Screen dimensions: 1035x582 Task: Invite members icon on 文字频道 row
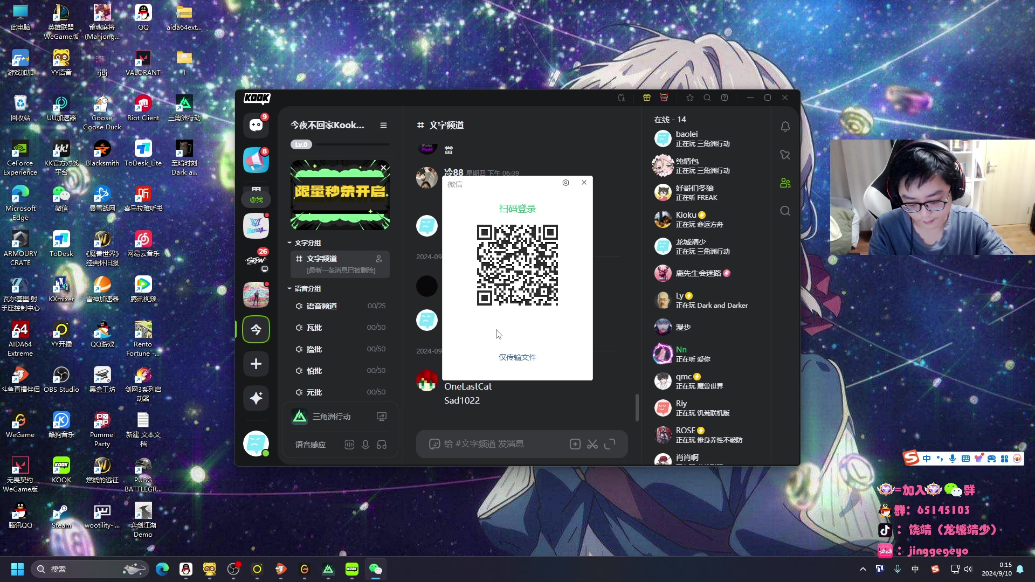[x=379, y=259]
